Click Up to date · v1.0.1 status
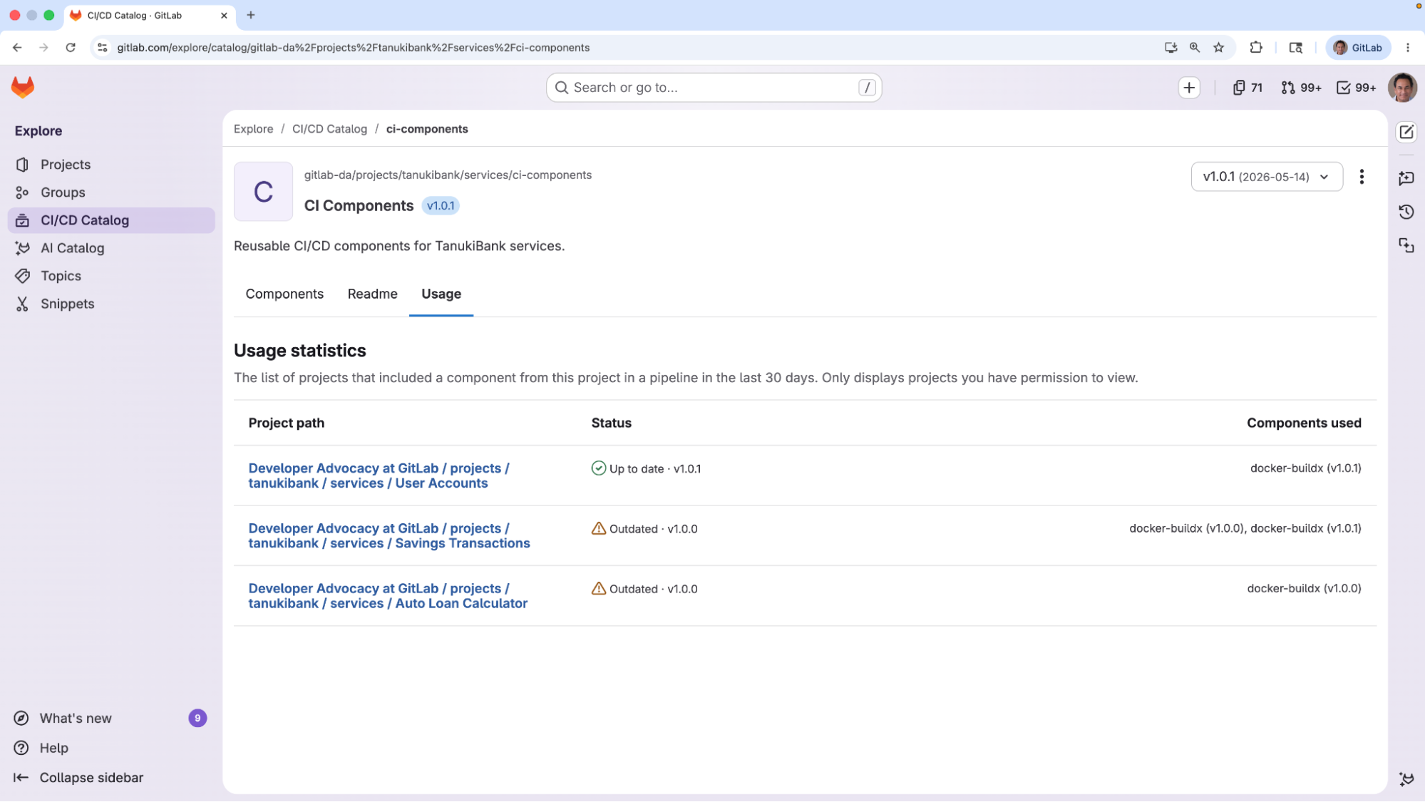The image size is (1425, 802). [x=646, y=469]
